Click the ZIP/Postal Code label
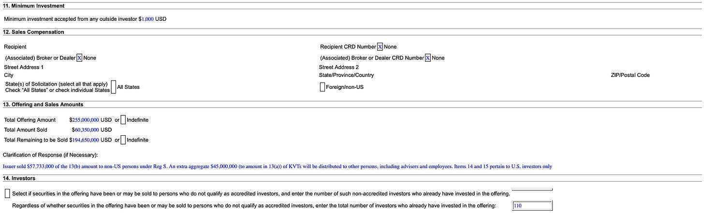The width and height of the screenshot is (704, 215). (x=631, y=75)
